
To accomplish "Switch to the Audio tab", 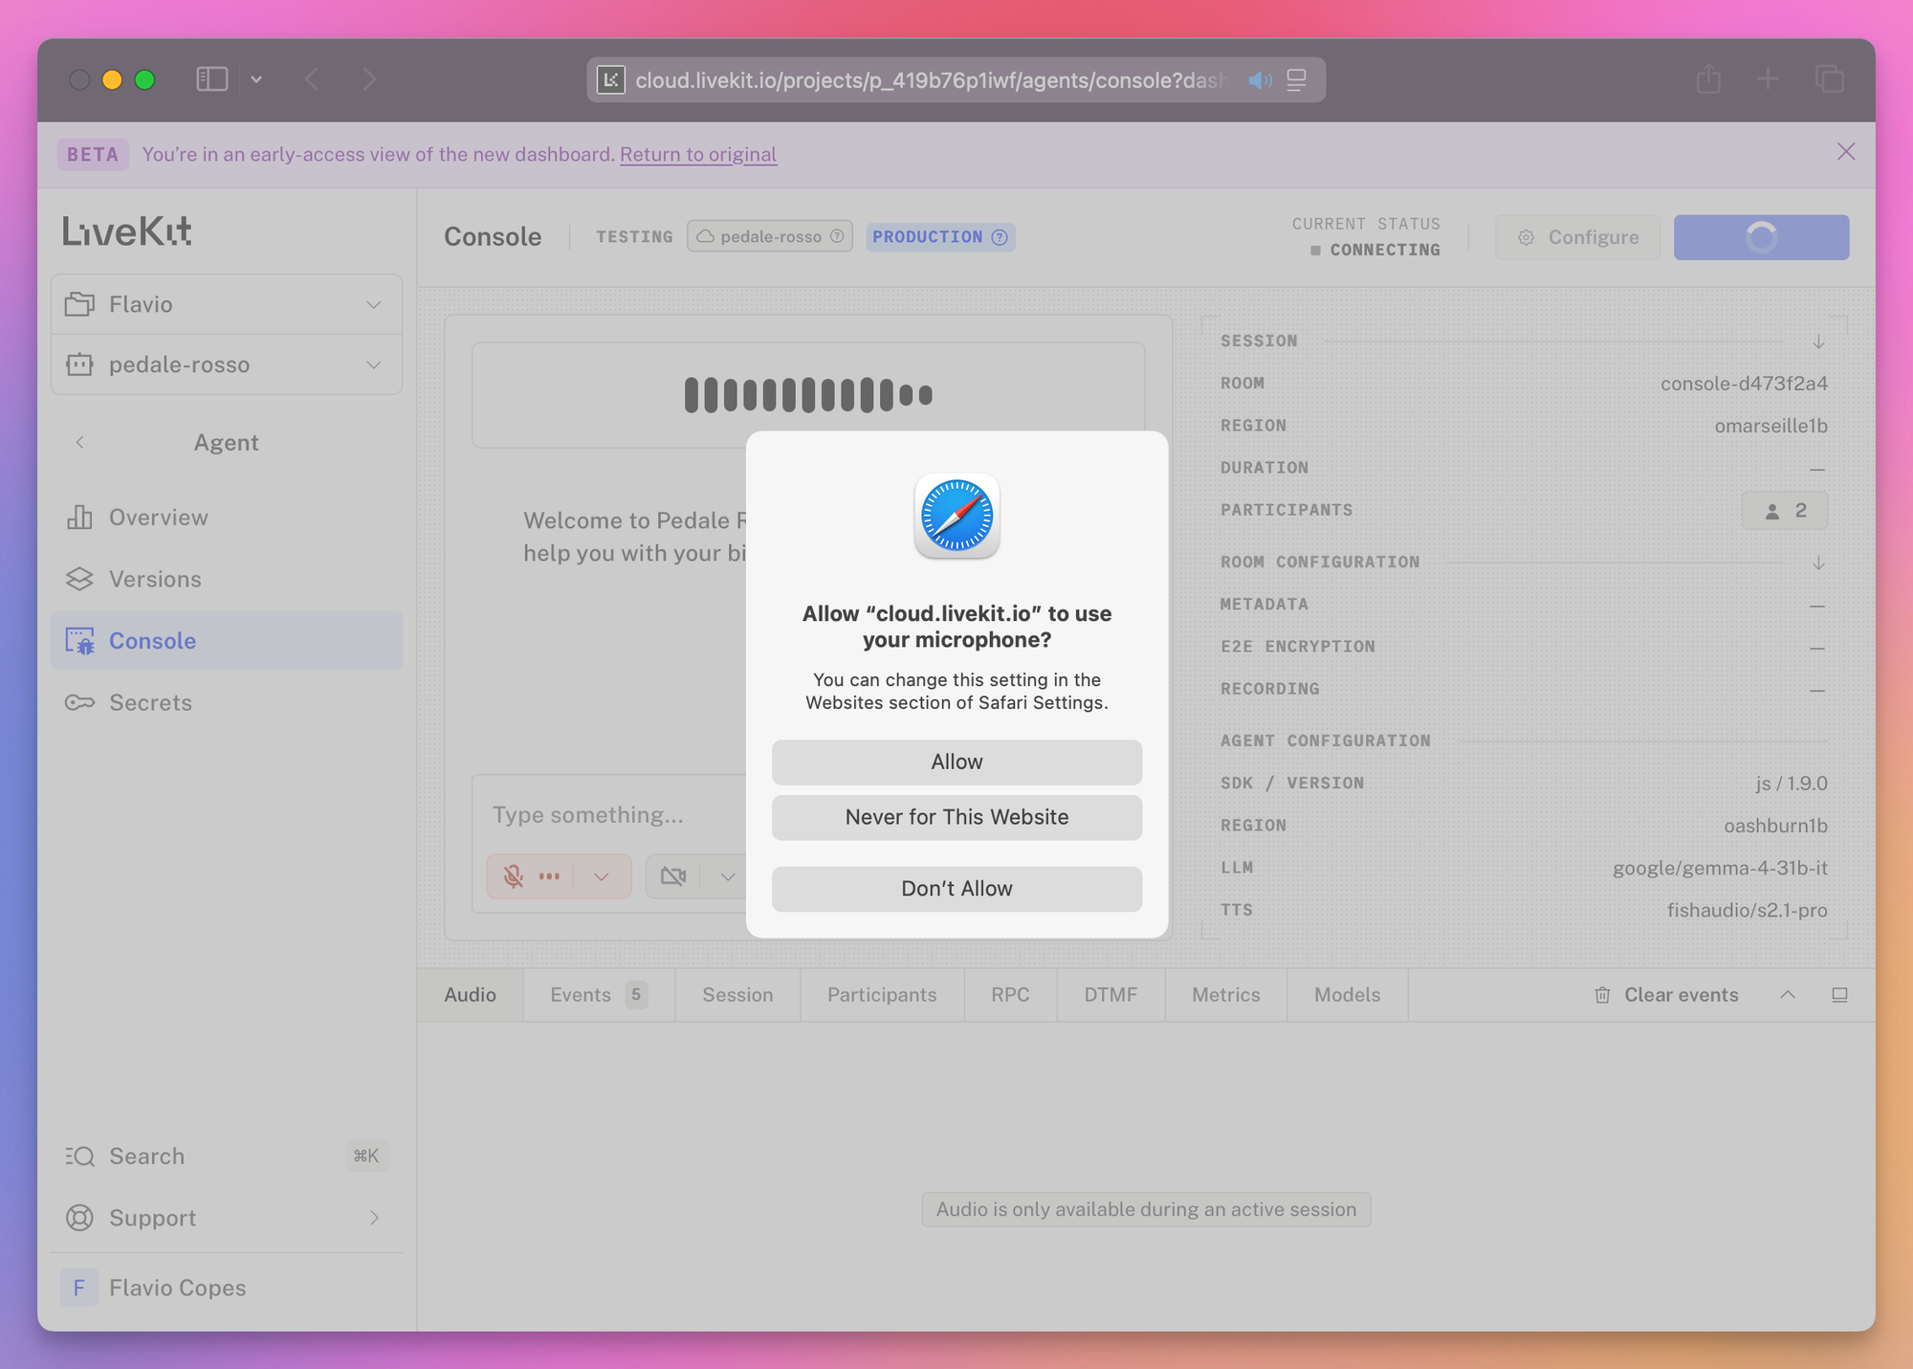I will pos(471,995).
